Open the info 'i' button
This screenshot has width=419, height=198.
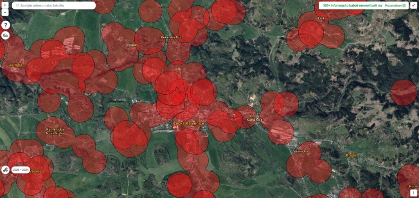(414, 193)
